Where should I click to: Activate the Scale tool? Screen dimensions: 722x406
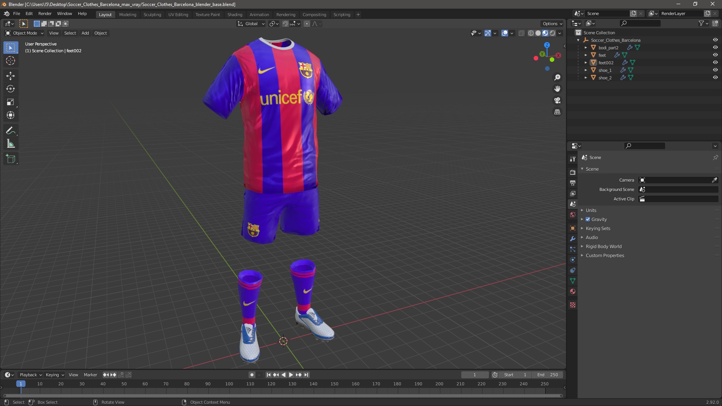click(11, 102)
